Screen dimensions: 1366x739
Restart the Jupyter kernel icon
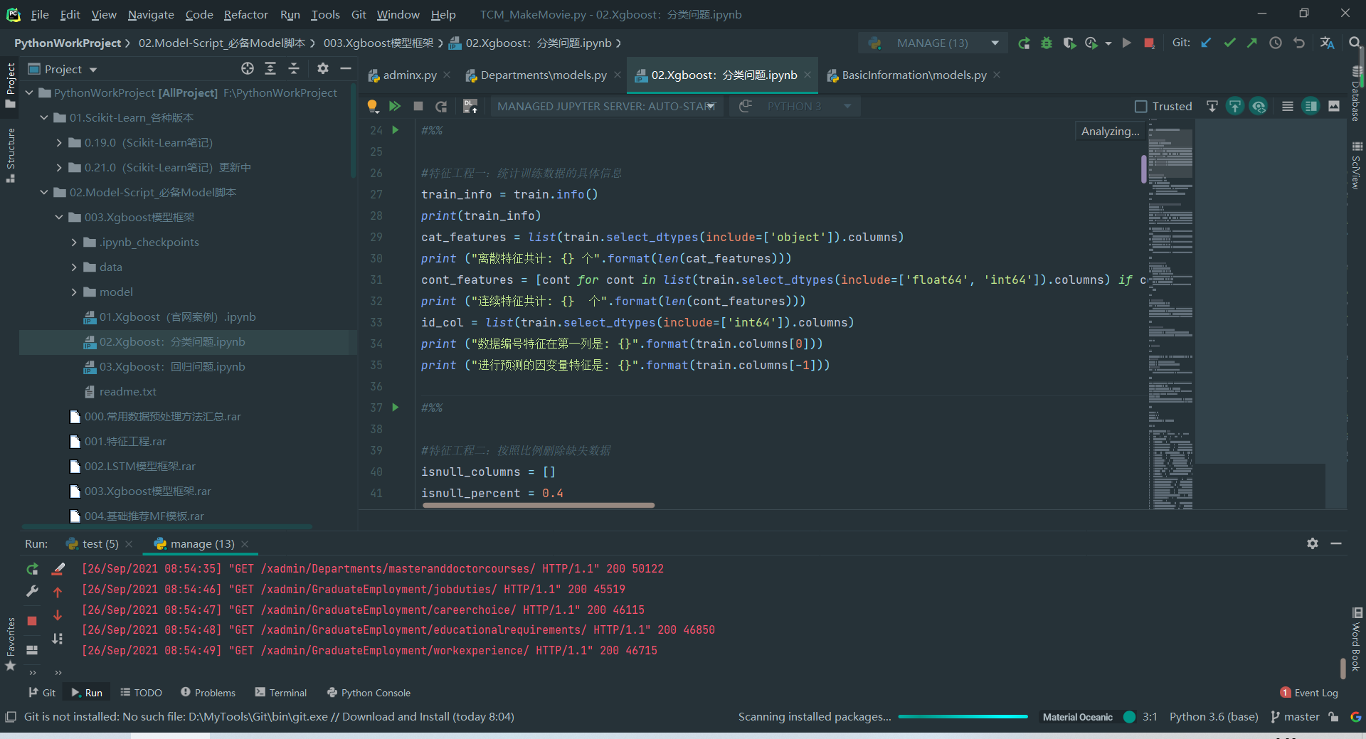441,107
